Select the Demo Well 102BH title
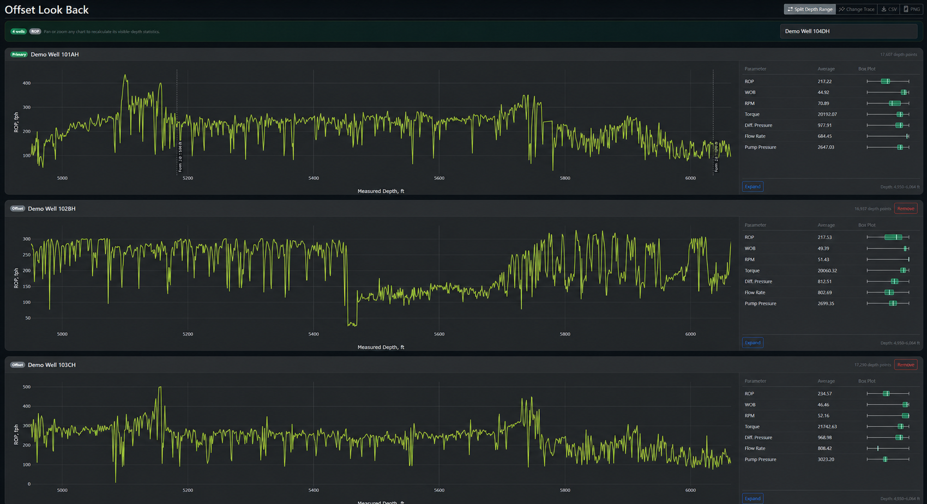Viewport: 927px width, 504px height. point(52,209)
